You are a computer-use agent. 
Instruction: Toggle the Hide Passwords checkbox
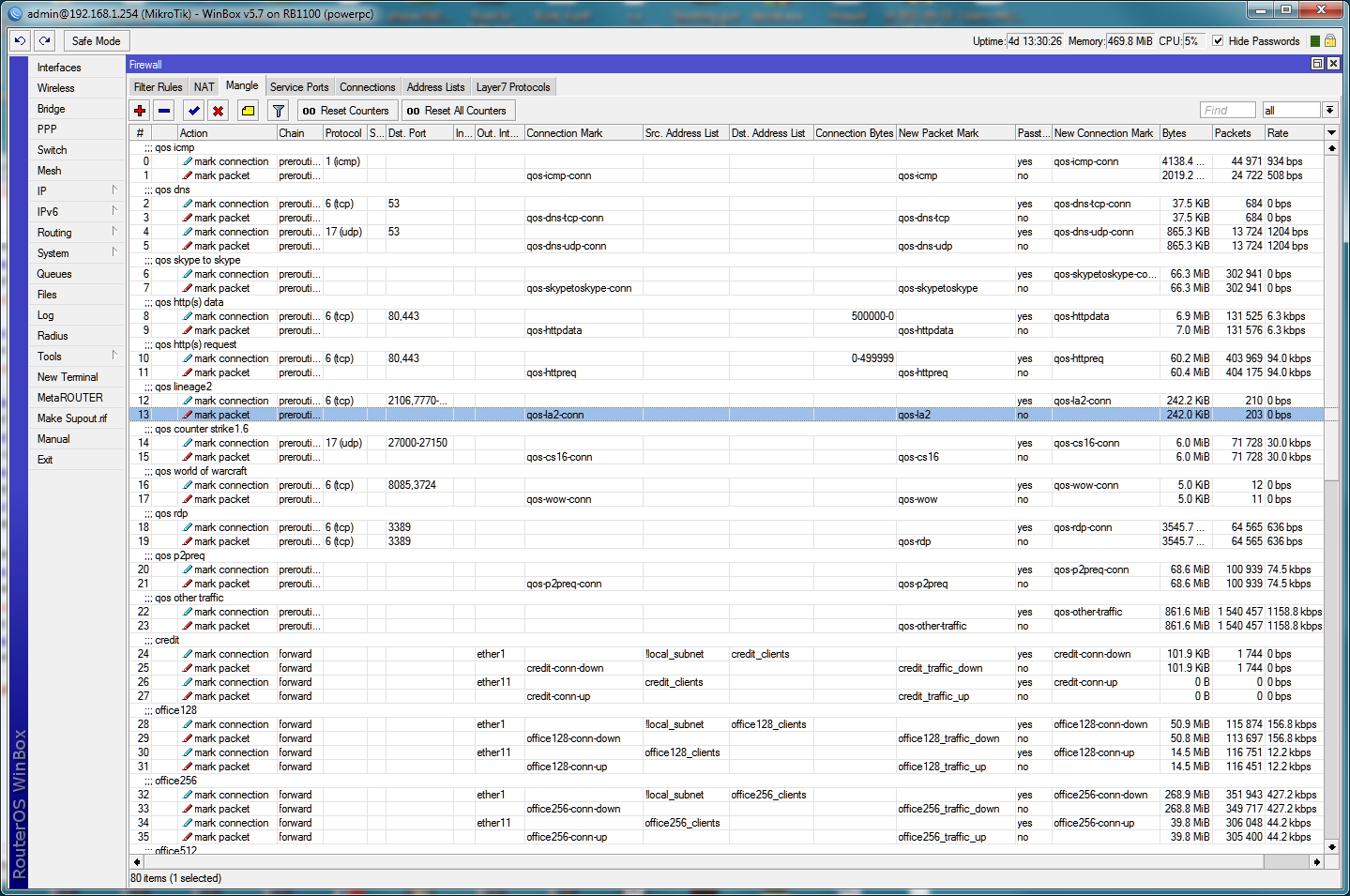1218,41
